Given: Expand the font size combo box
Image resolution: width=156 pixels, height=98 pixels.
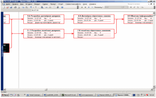Looking at the screenshot, I should click(x=125, y=7).
